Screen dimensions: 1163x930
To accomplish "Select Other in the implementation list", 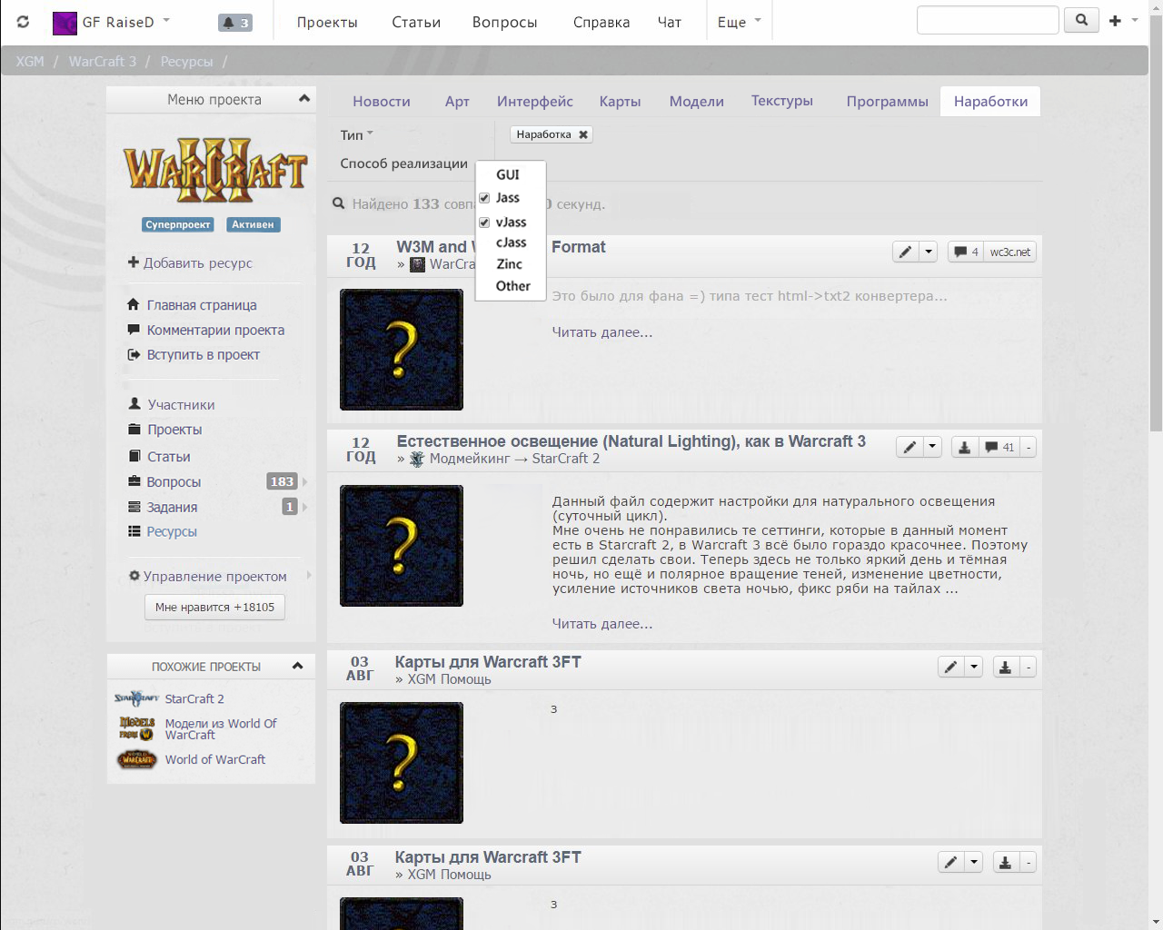I will point(512,286).
